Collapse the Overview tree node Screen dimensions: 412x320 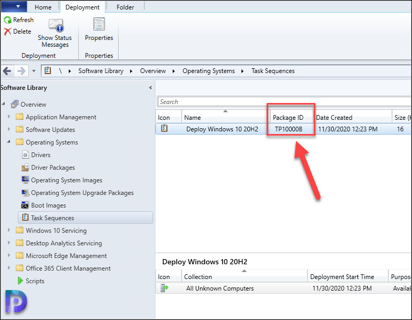(4, 104)
